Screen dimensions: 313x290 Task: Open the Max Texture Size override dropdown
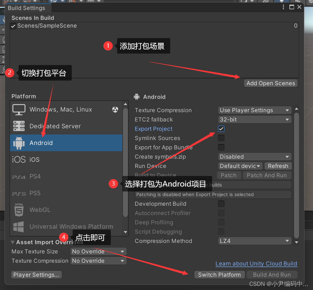[98, 252]
